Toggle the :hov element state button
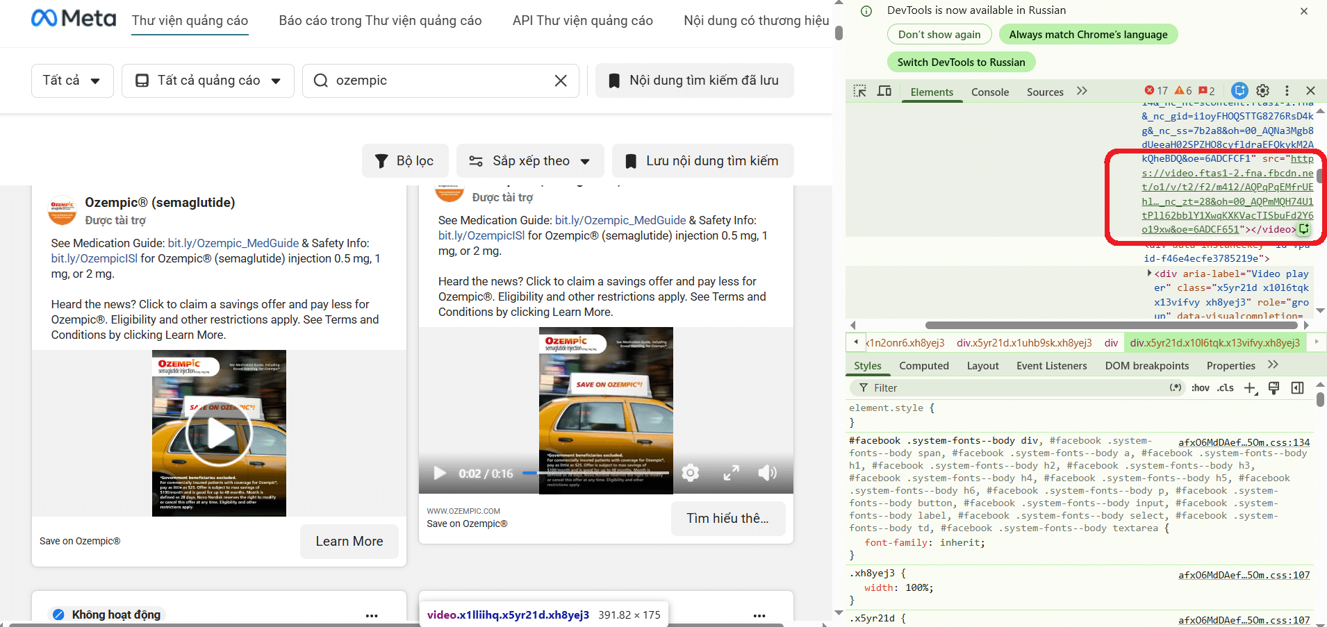1327x627 pixels. (1200, 388)
